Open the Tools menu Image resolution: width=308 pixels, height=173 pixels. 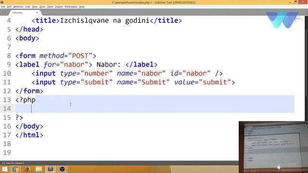50,7
